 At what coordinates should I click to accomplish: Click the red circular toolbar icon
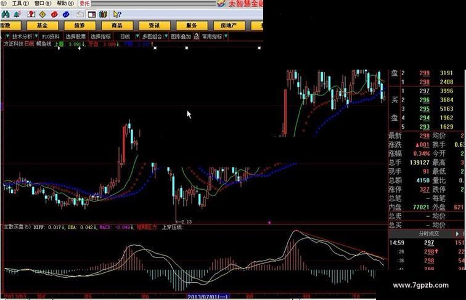54,14
